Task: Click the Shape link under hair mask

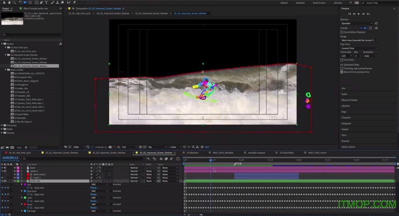Action: pos(93,187)
